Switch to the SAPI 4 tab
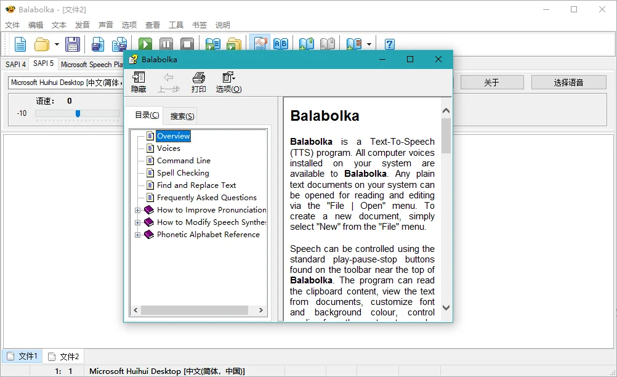The image size is (617, 377). [16, 64]
